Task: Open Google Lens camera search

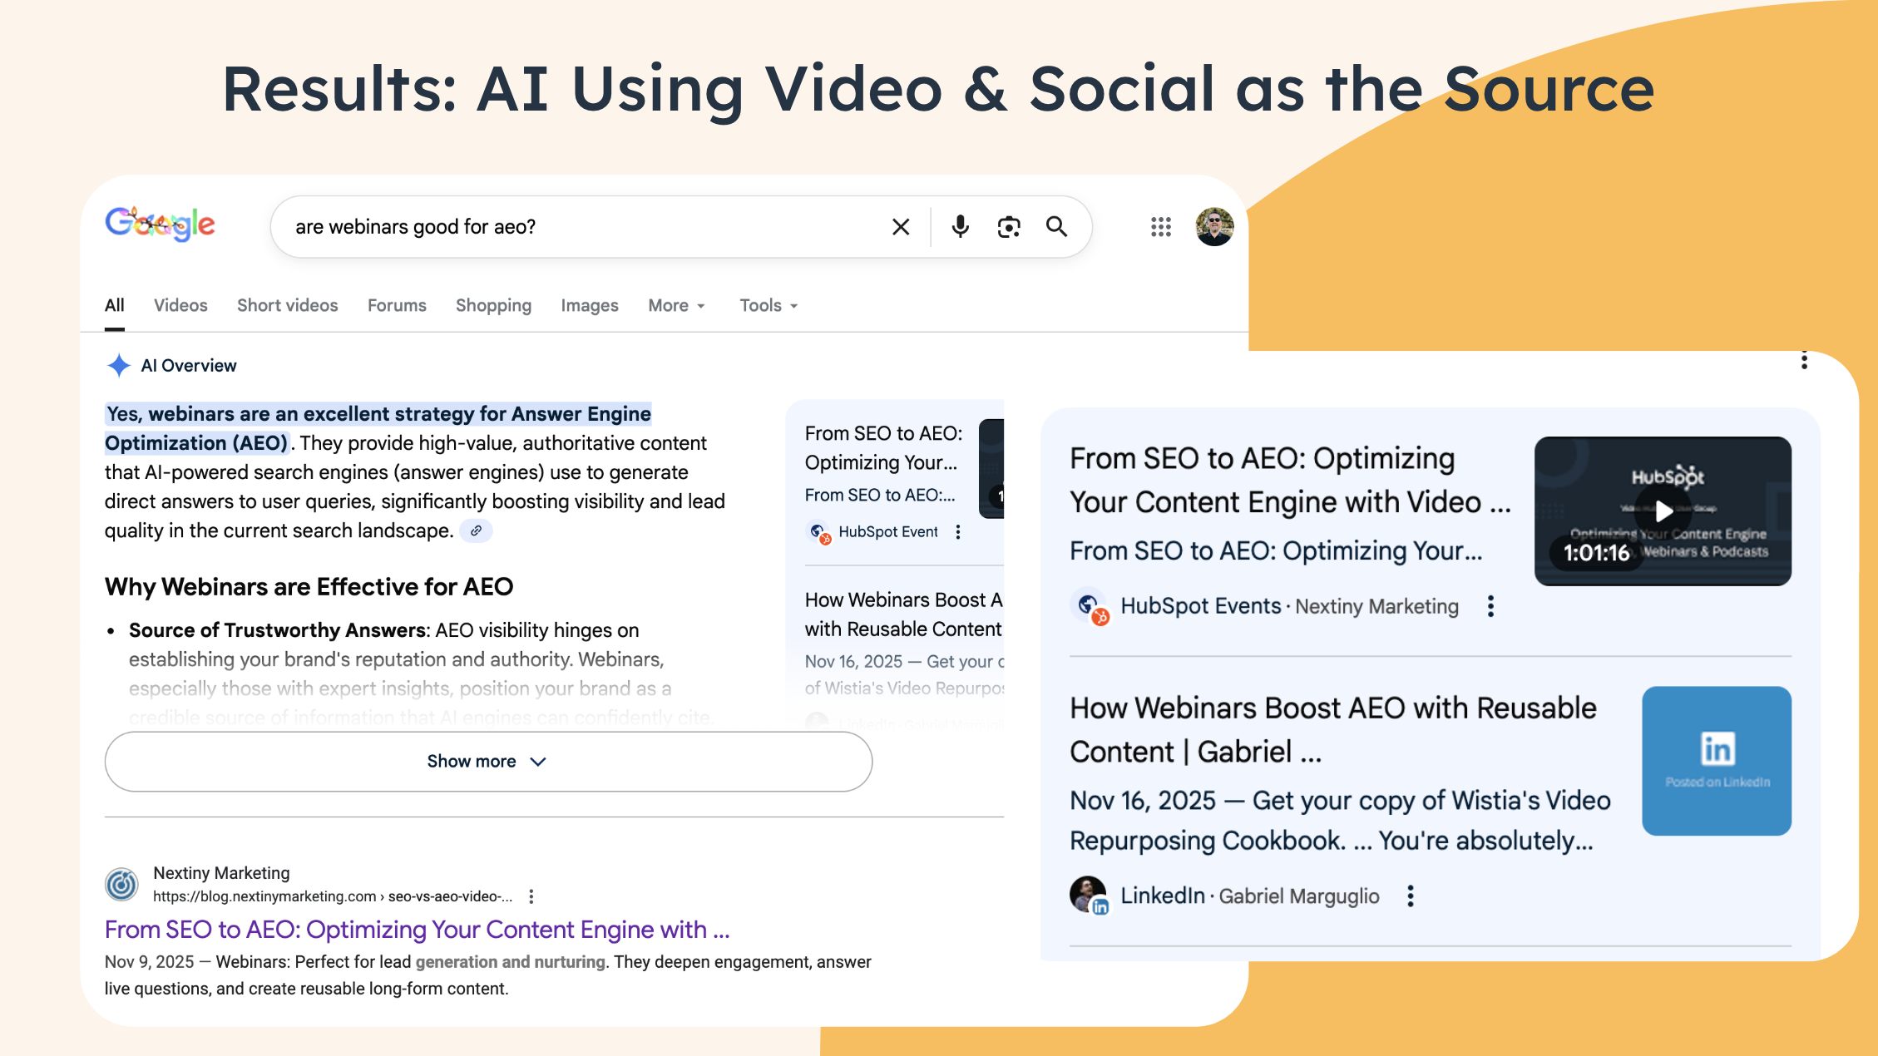Action: [1008, 226]
